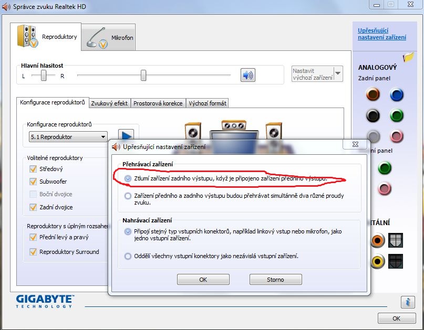Open the Konfigurace reproduktorů tab
This screenshot has width=424, height=330.
point(53,103)
